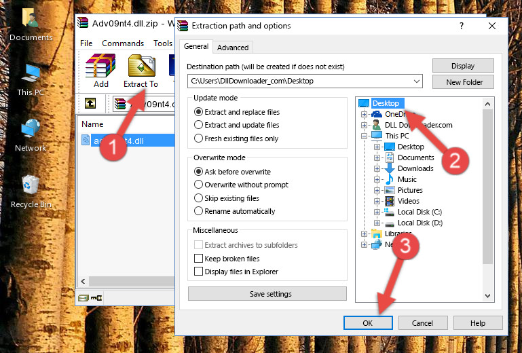Click the key password icon in status bar
The image size is (522, 353).
tap(96, 298)
